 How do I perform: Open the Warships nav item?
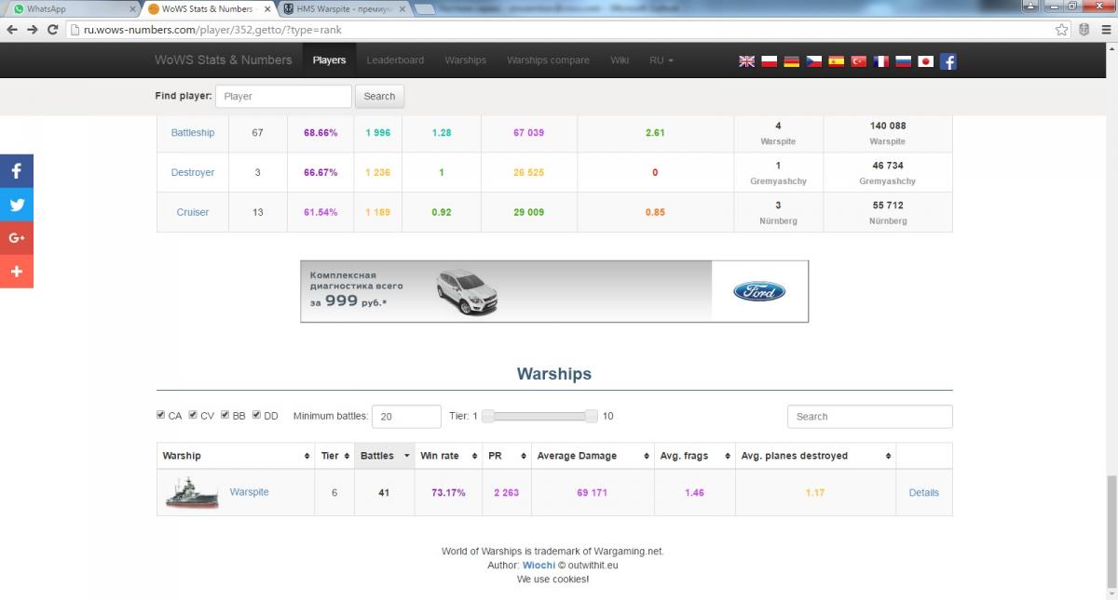[x=465, y=60]
